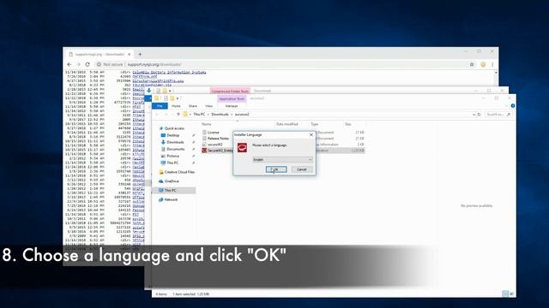The image size is (549, 308).
Task: Open Network in the Explorer sidebar
Action: [171, 199]
